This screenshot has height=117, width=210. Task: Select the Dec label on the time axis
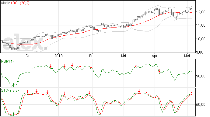[29, 56]
